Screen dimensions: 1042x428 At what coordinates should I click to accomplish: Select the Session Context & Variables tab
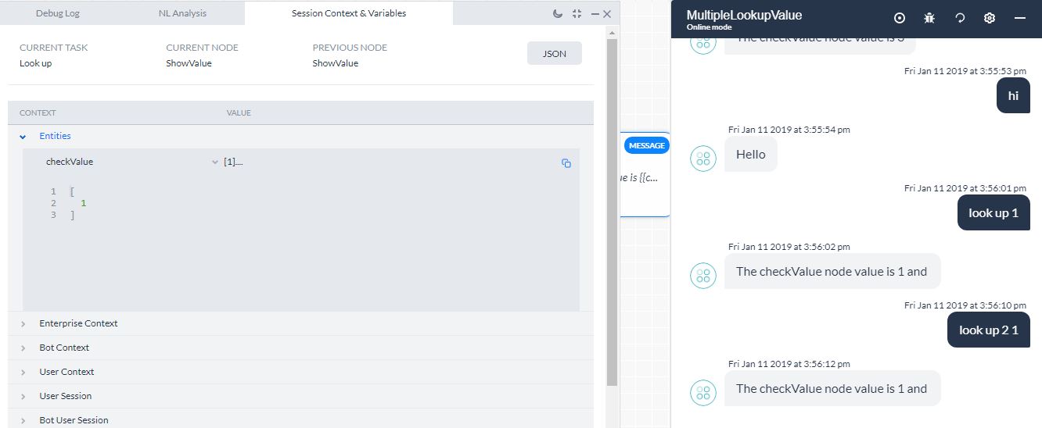(349, 13)
